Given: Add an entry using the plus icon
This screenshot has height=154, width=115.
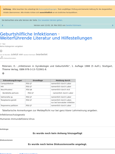Looking at the screenshot, I should [x=3, y=73].
